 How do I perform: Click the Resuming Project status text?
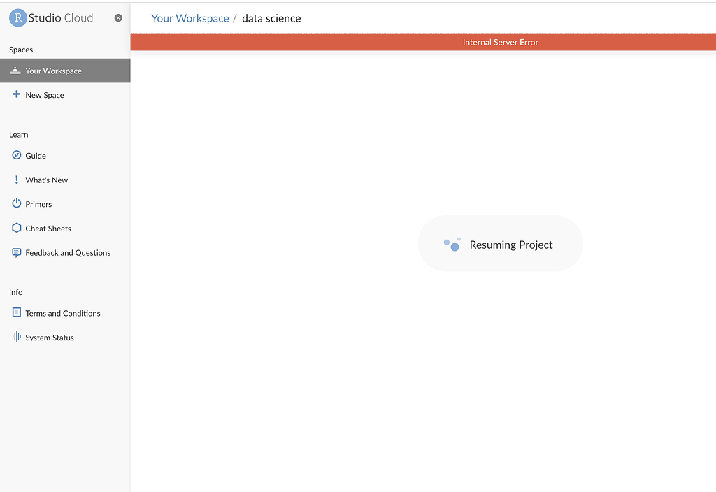pyautogui.click(x=511, y=245)
